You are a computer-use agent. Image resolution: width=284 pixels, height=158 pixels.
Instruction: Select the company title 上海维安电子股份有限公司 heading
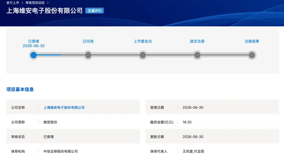pyautogui.click(x=44, y=10)
